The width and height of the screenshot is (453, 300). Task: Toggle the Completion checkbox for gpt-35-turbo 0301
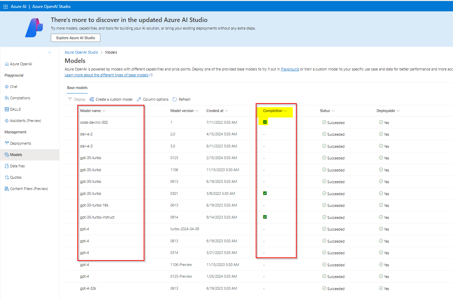tap(264, 193)
